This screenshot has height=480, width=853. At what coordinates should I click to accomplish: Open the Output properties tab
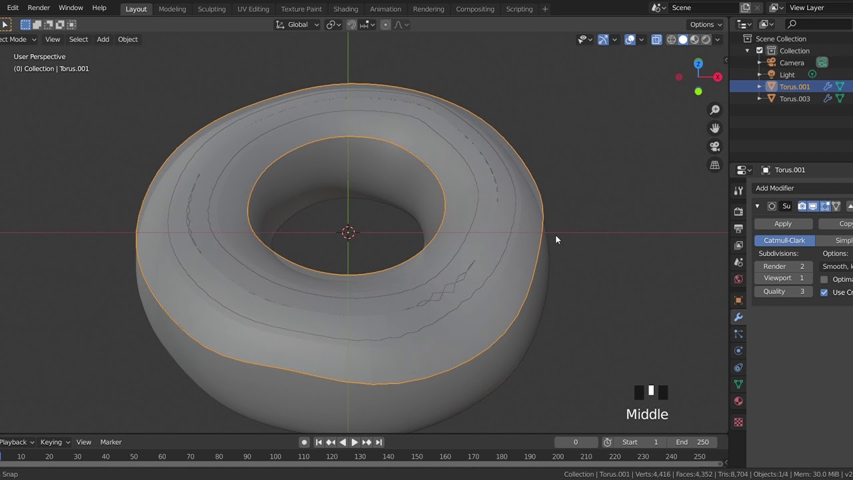pyautogui.click(x=738, y=229)
